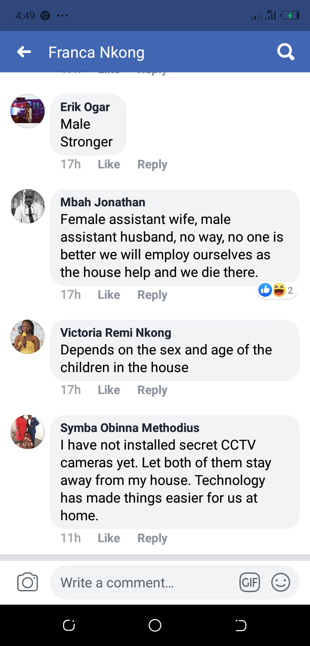
Task: Open the emoji smiley picker
Action: click(280, 583)
